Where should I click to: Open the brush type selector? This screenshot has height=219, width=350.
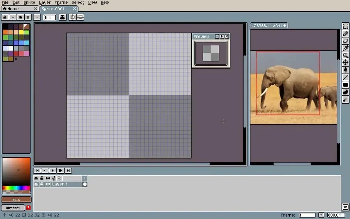click(x=37, y=17)
